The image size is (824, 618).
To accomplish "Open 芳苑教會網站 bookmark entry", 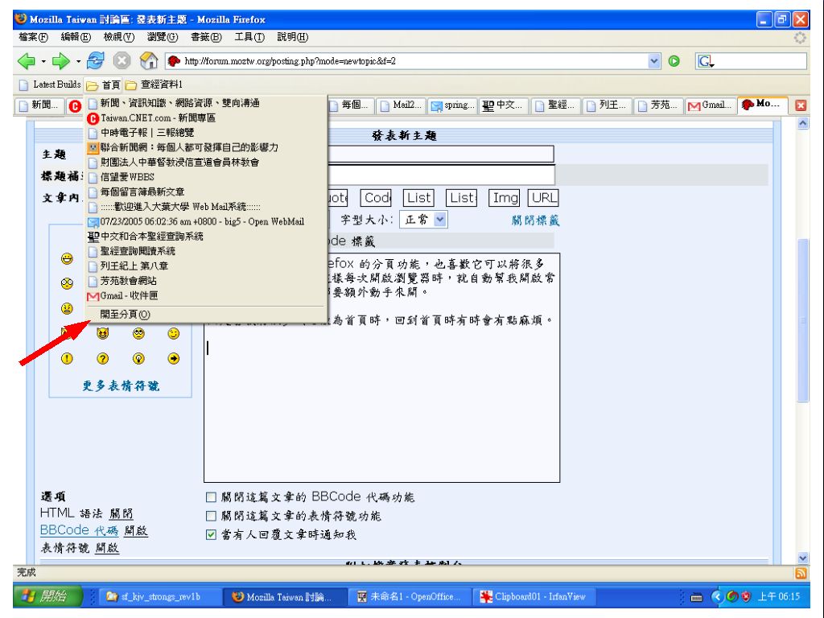I will point(205,281).
